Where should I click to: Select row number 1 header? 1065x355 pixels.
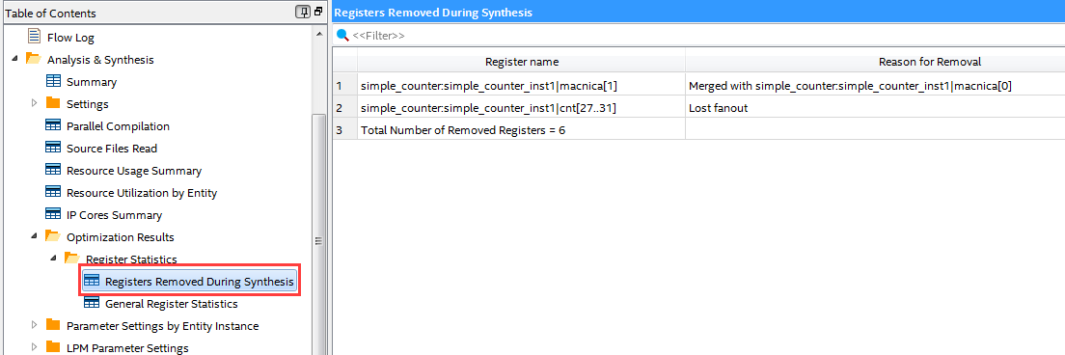pyautogui.click(x=345, y=86)
